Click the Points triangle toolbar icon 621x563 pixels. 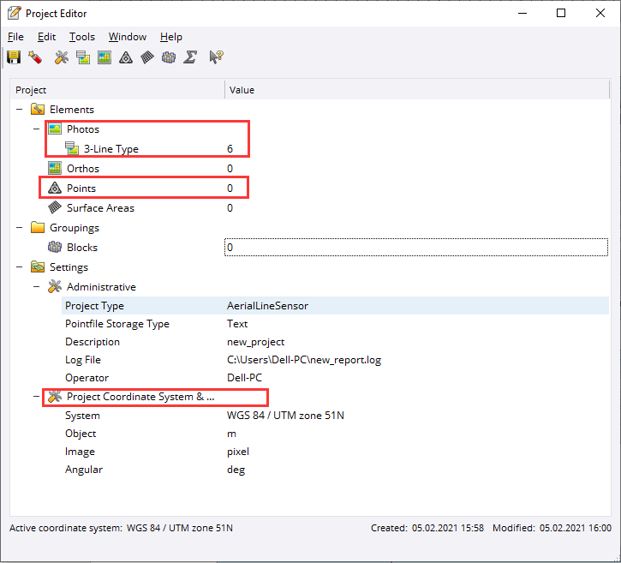pos(126,57)
